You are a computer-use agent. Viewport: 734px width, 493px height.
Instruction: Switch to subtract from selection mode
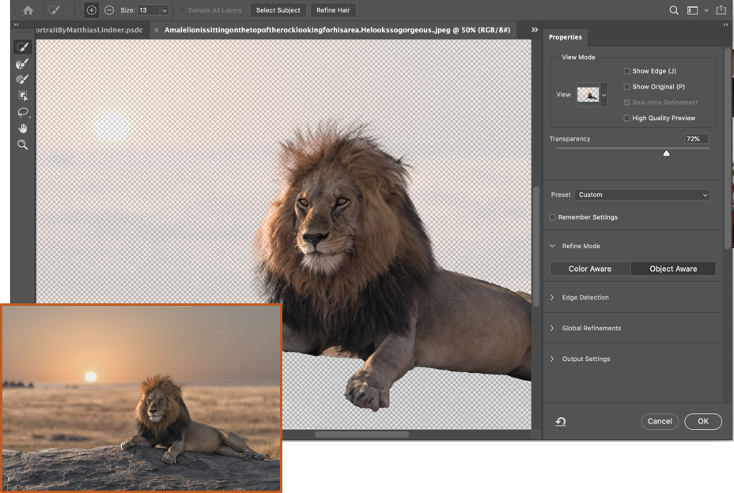pyautogui.click(x=109, y=10)
